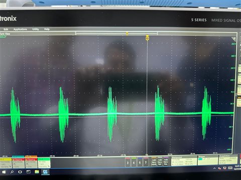The height and width of the screenshot is (180, 241).
Task: Open Task View on the taskbar
Action: pos(29,172)
